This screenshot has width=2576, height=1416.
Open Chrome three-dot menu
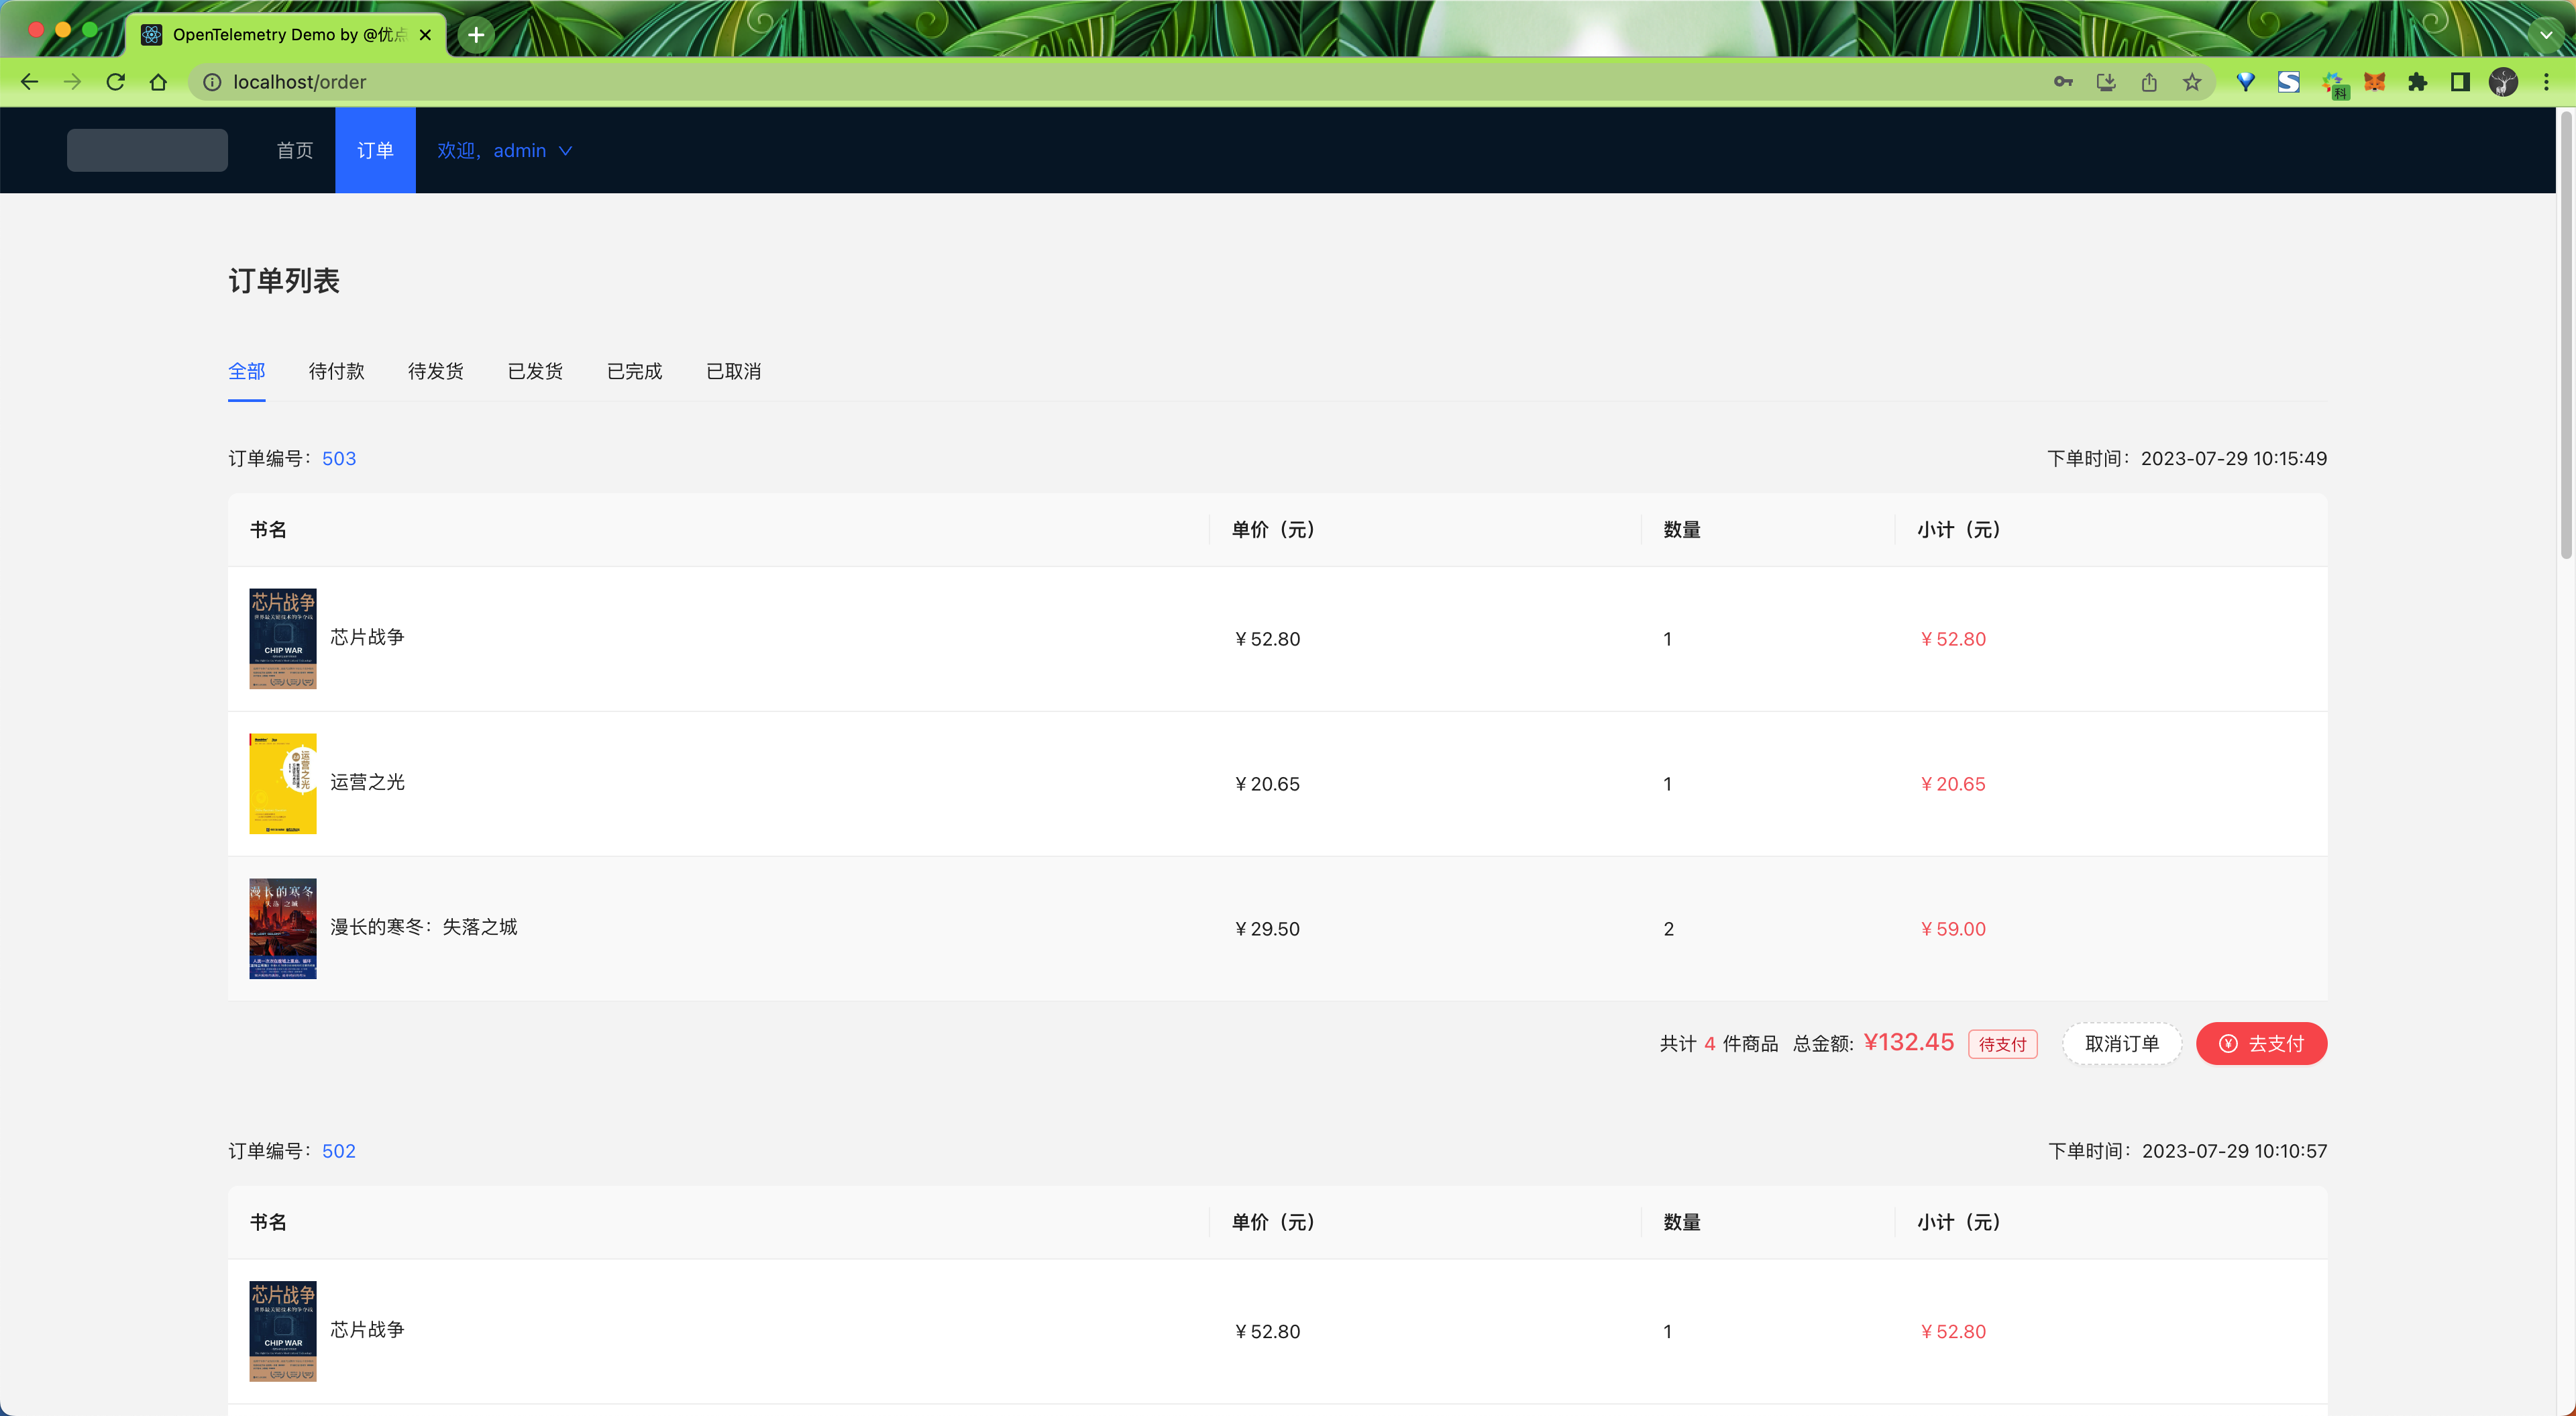tap(2546, 82)
